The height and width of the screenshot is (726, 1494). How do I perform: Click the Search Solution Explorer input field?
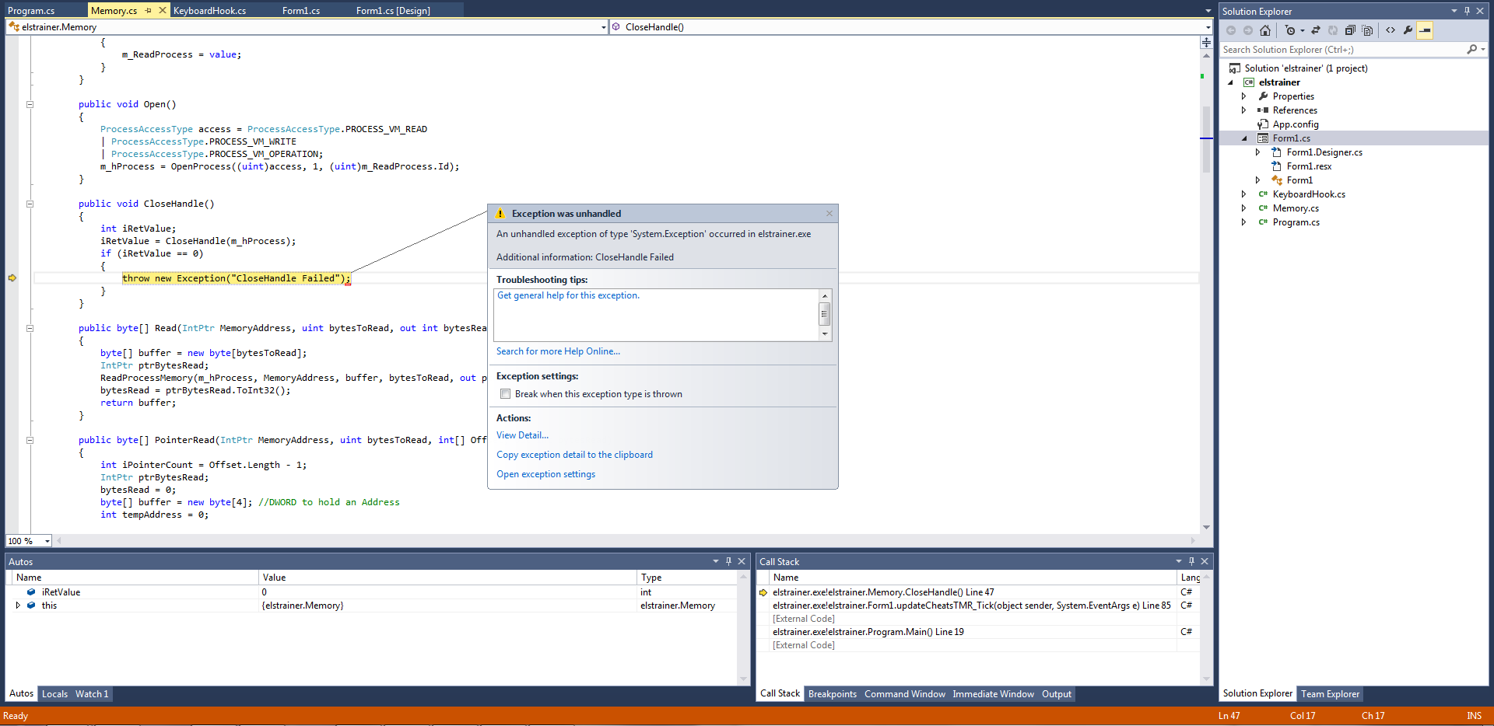[1342, 49]
